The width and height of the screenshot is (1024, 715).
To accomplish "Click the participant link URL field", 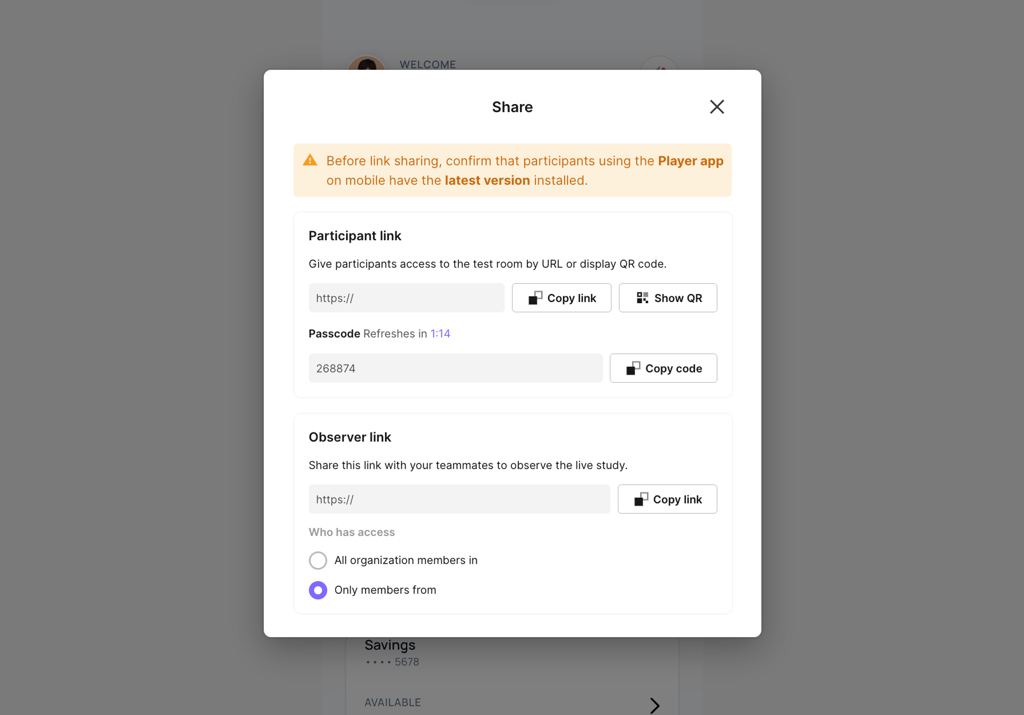I will (x=407, y=298).
